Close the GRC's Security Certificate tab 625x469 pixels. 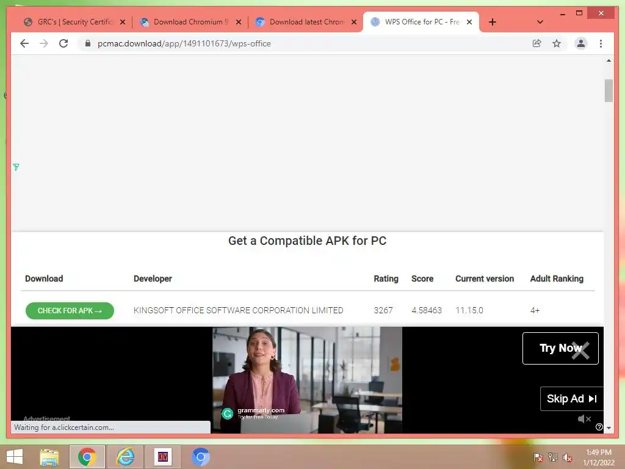(x=123, y=22)
